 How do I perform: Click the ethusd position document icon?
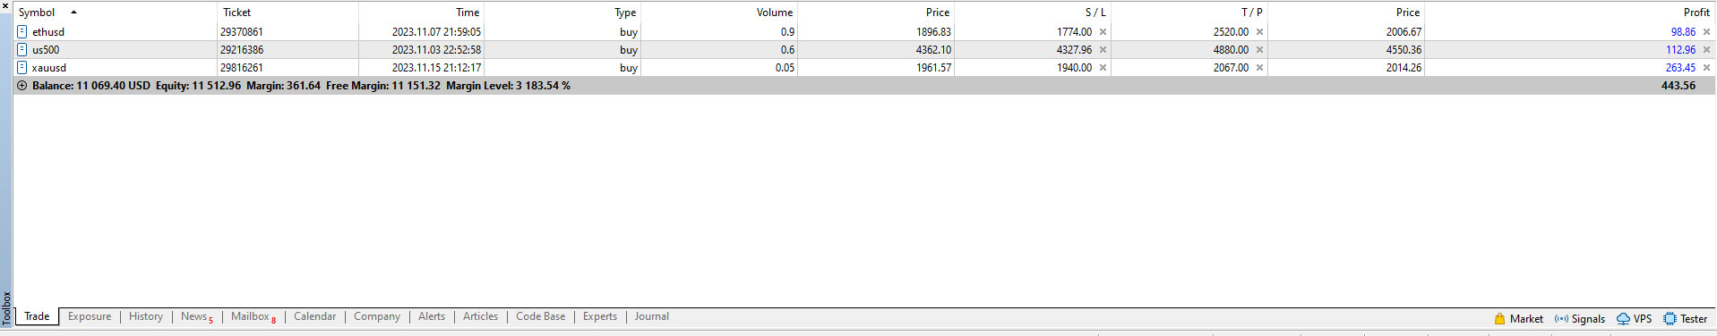22,32
